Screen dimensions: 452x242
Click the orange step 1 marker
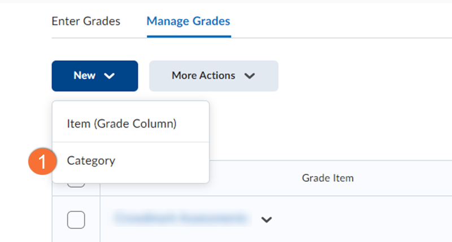click(43, 161)
